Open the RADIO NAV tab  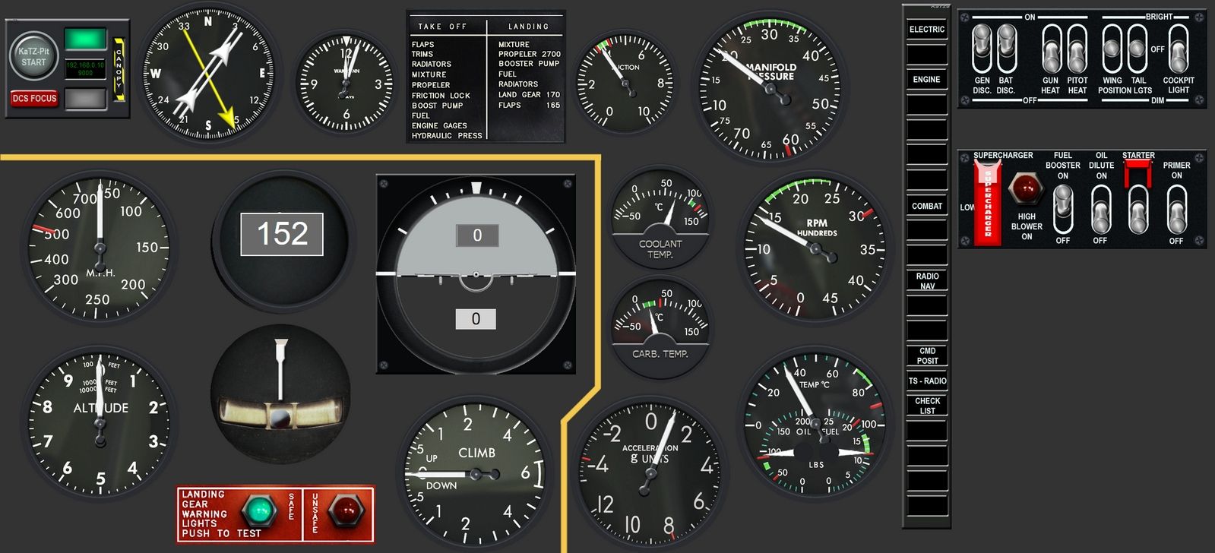click(x=926, y=281)
